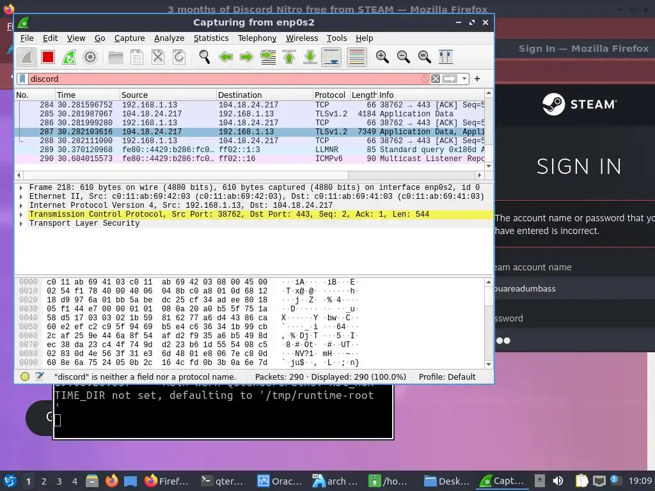The height and width of the screenshot is (491, 655).
Task: Reload this capture file icon
Action: 179,57
